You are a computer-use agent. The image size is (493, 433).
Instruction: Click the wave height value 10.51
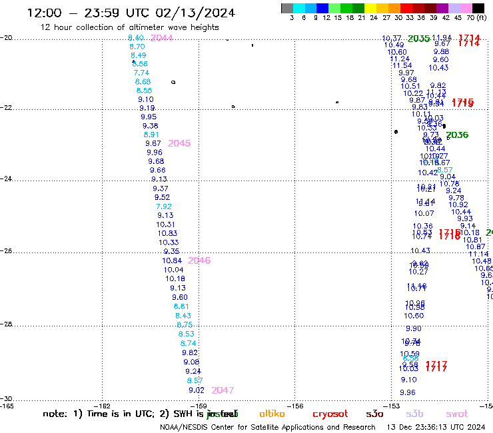410,87
